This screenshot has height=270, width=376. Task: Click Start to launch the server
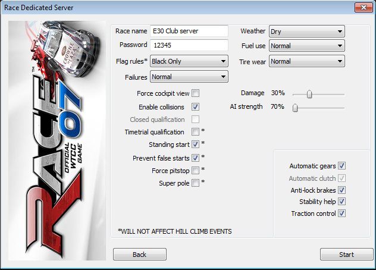[346, 255]
